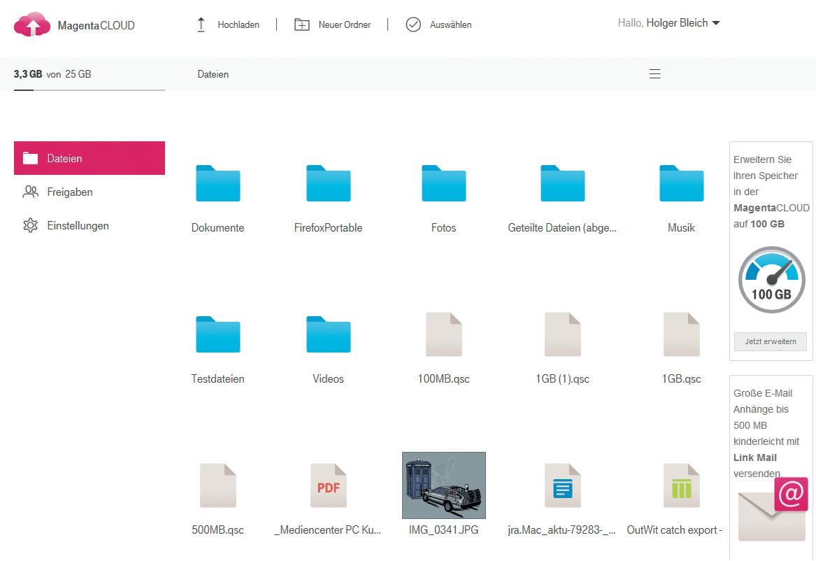
Task: Open the IMG_0341.JPG image thumbnail
Action: coord(444,485)
